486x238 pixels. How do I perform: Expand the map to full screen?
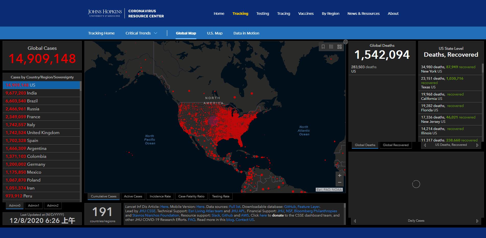tap(346, 42)
